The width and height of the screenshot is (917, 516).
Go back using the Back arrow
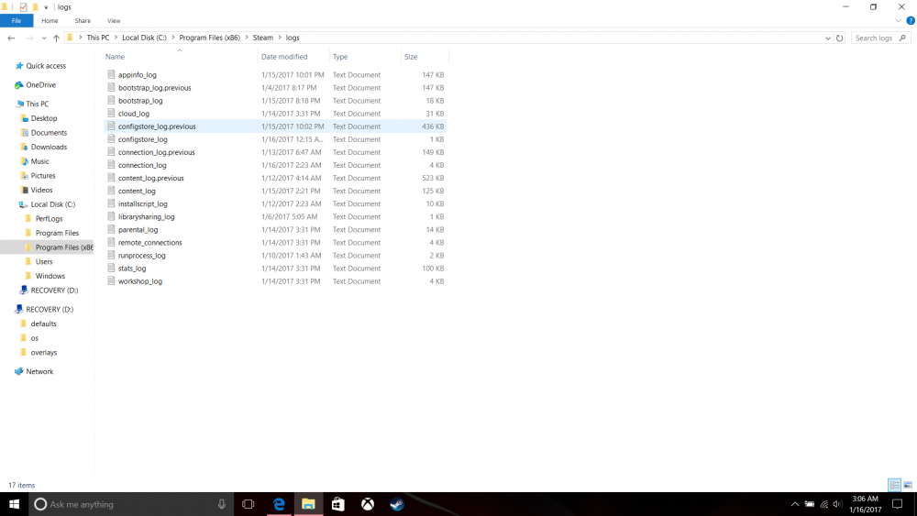point(11,38)
